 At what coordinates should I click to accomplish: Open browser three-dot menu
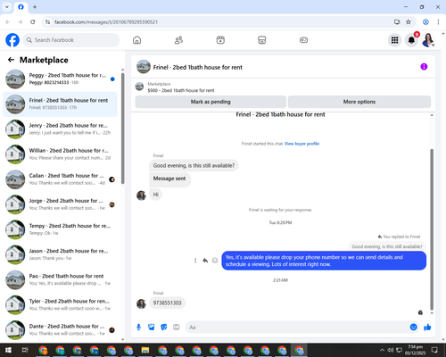coord(438,22)
